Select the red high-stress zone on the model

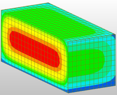click(x=34, y=49)
